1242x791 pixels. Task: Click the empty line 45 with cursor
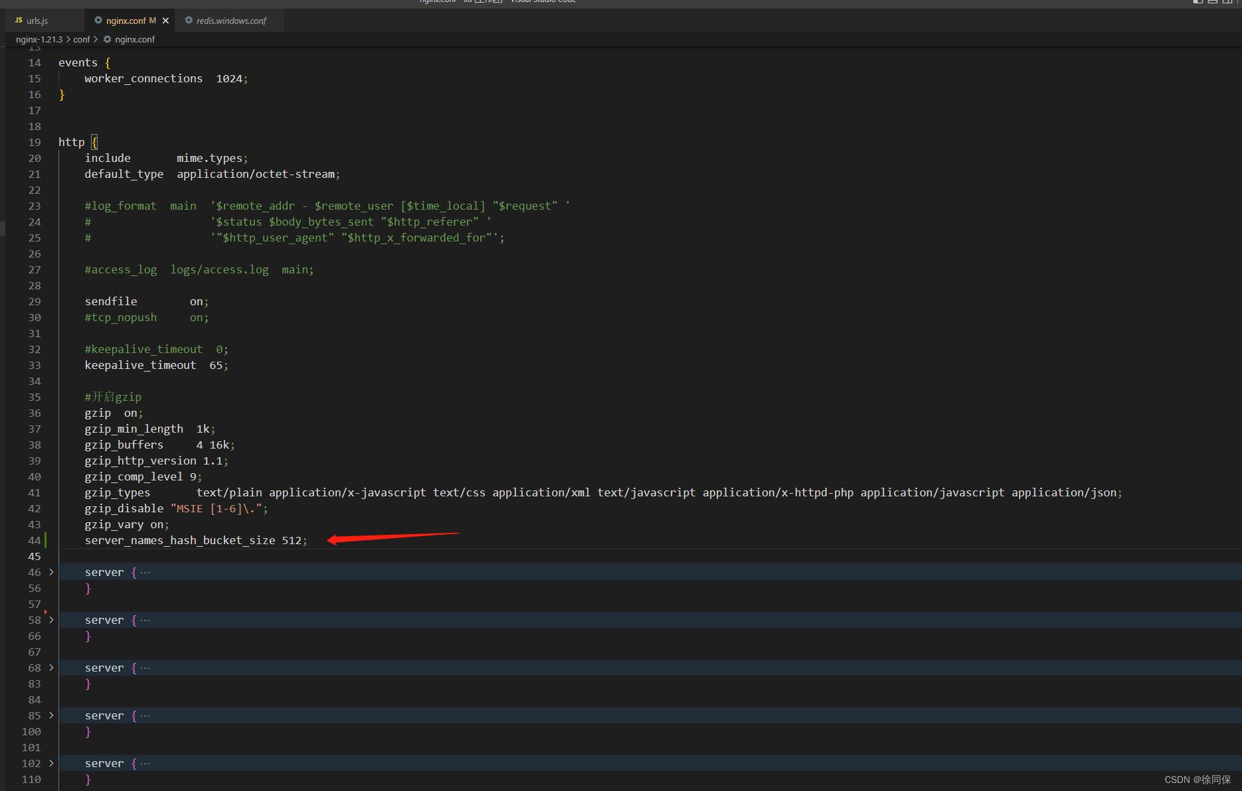[x=650, y=556]
